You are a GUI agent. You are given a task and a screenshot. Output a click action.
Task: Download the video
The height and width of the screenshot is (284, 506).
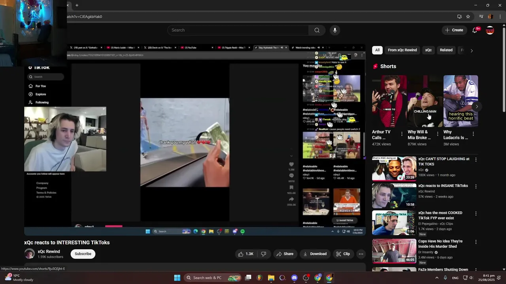(x=315, y=254)
